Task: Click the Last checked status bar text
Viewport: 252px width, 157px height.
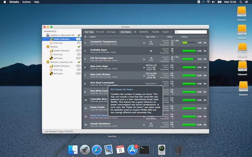Action: click(x=59, y=131)
